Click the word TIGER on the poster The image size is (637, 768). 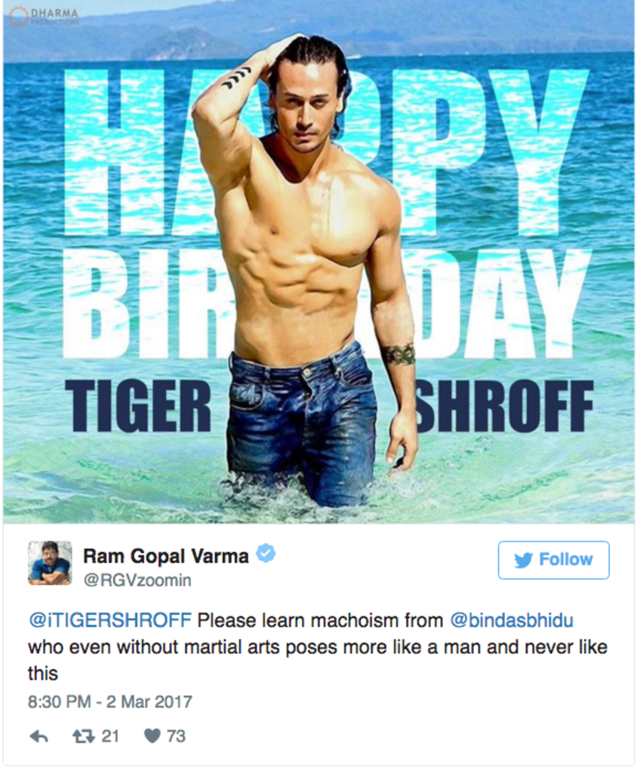pos(137,407)
